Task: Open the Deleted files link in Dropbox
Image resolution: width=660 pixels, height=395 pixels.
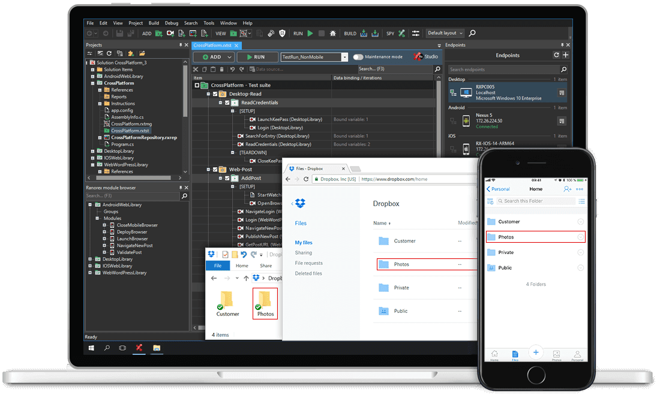Action: click(x=308, y=273)
